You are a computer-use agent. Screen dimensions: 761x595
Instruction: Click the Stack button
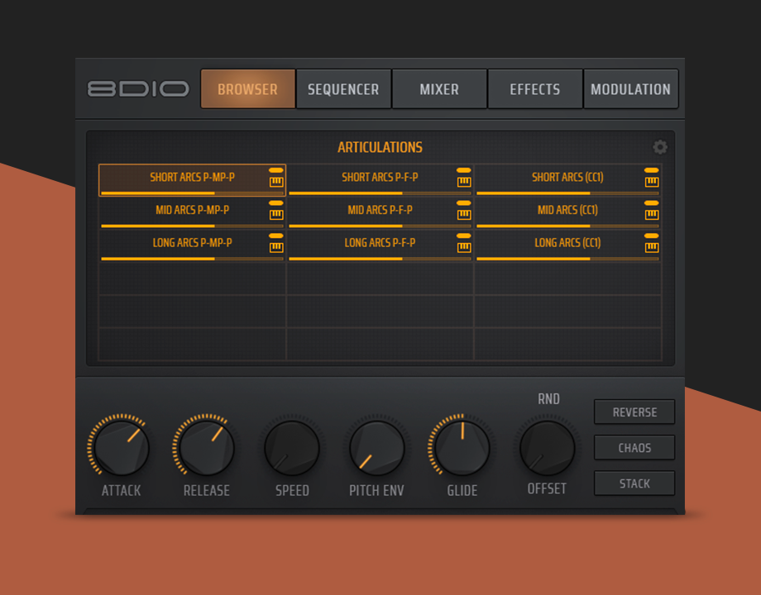(634, 483)
